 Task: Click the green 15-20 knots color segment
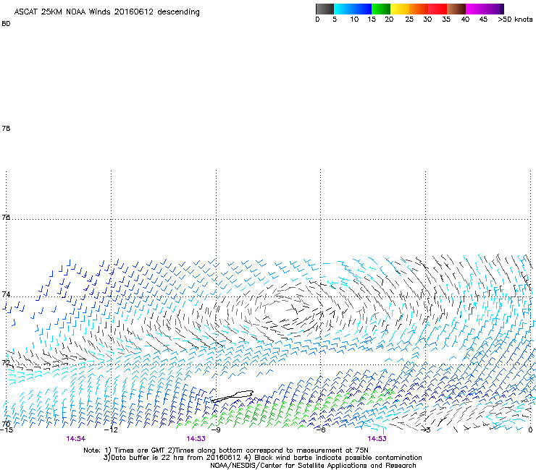pos(381,9)
